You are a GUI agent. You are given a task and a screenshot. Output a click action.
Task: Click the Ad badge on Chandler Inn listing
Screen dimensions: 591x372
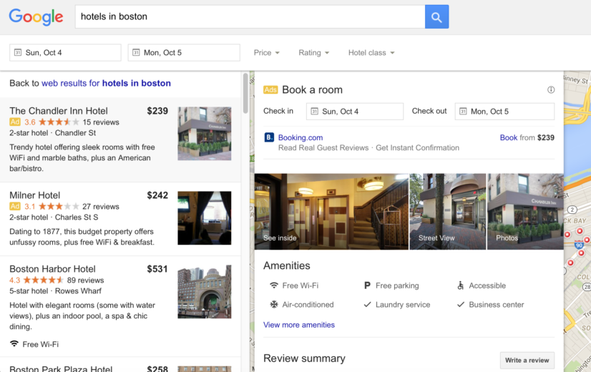15,122
